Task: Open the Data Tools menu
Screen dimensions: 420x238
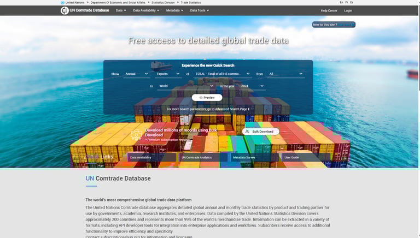Action: (199, 10)
